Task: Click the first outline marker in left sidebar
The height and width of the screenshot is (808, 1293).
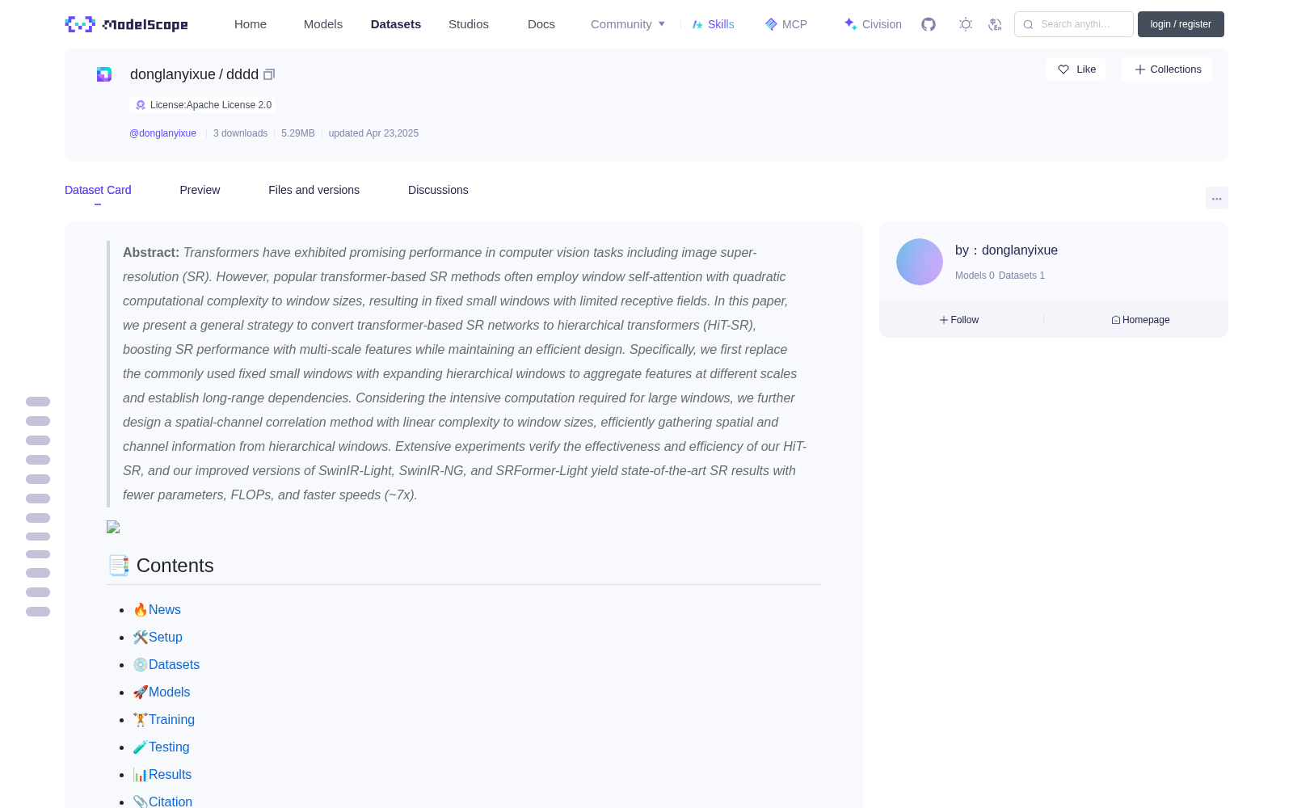Action: (x=38, y=402)
